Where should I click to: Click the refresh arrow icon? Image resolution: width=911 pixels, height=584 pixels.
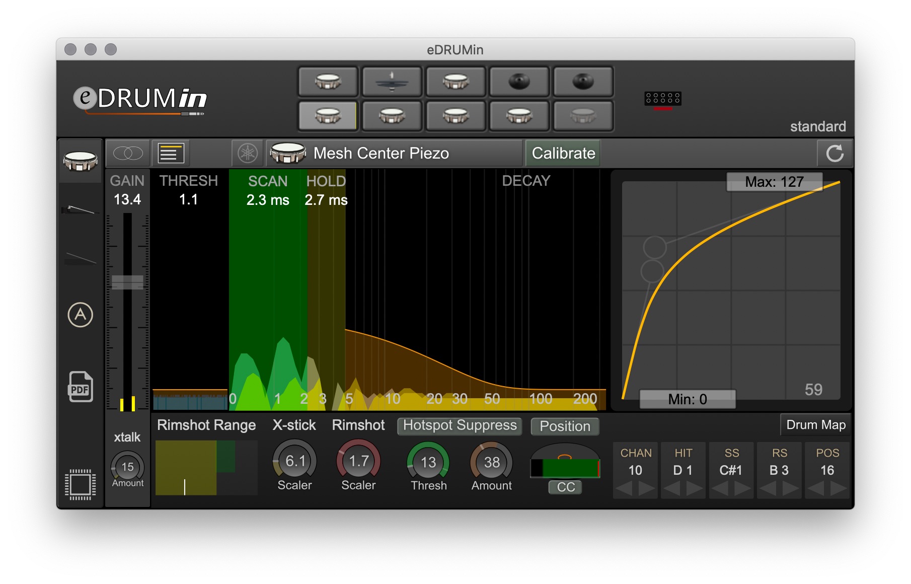[834, 153]
